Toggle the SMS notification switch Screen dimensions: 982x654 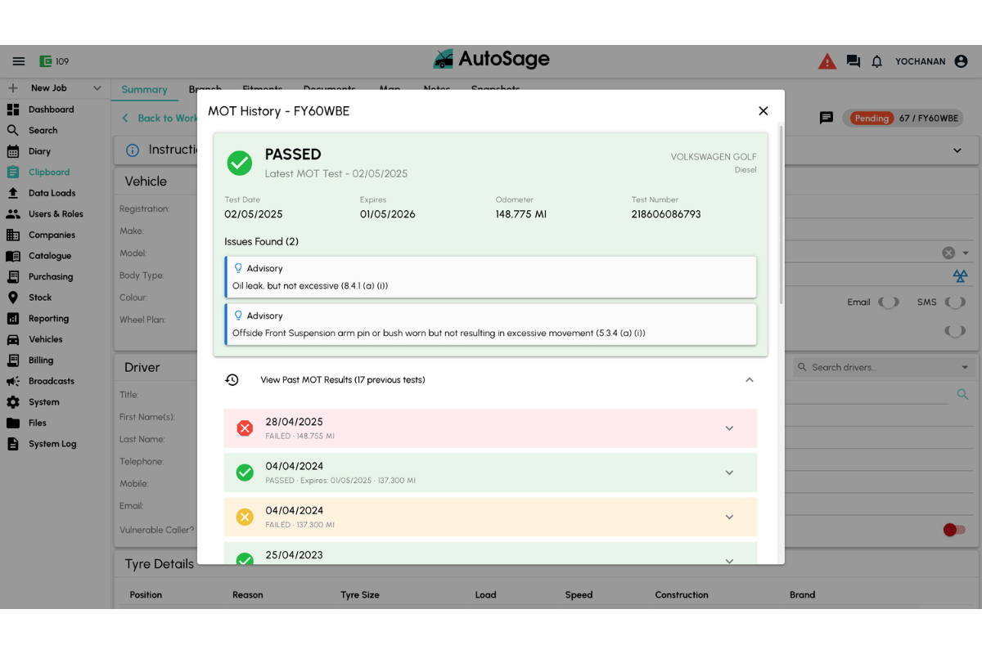(954, 302)
